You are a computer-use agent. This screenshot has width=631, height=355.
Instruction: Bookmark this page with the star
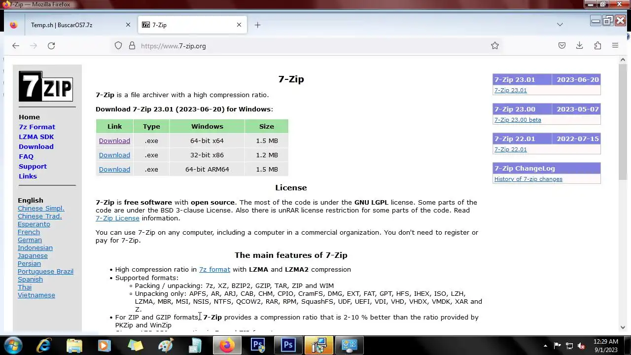(495, 46)
